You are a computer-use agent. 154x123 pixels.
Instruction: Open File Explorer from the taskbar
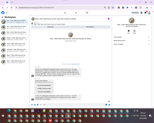point(27,111)
